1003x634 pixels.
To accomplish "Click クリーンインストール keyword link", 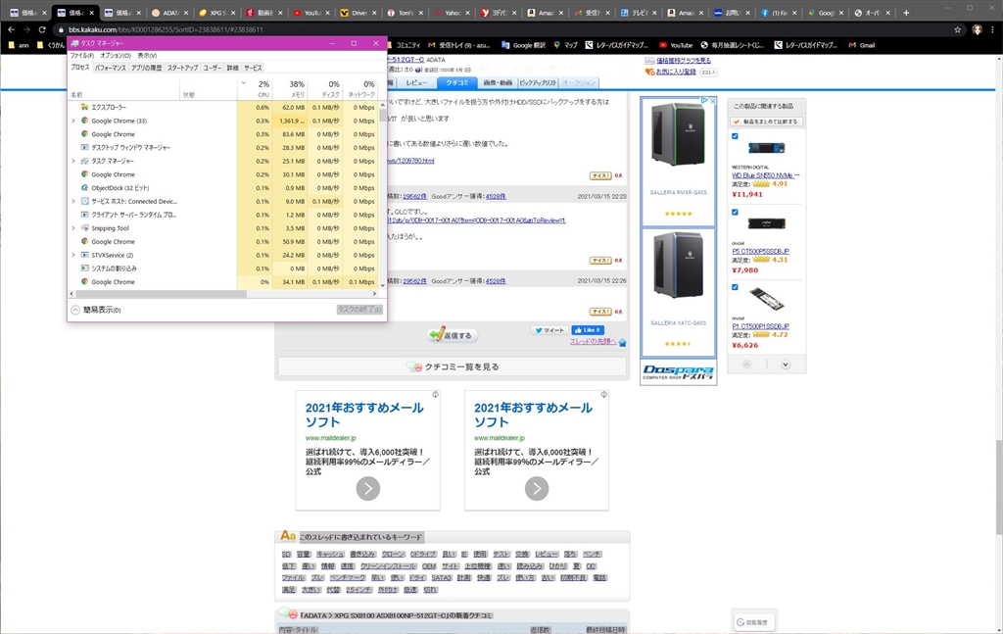I will click(388, 566).
